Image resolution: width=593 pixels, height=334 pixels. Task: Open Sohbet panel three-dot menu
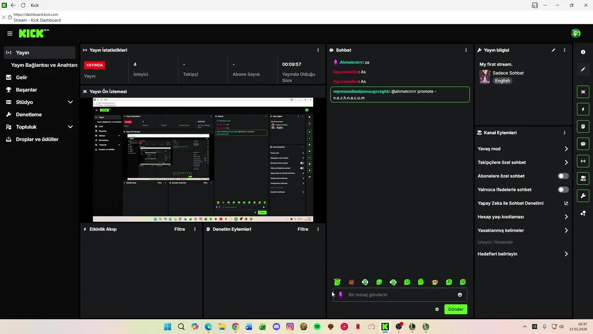click(x=466, y=50)
